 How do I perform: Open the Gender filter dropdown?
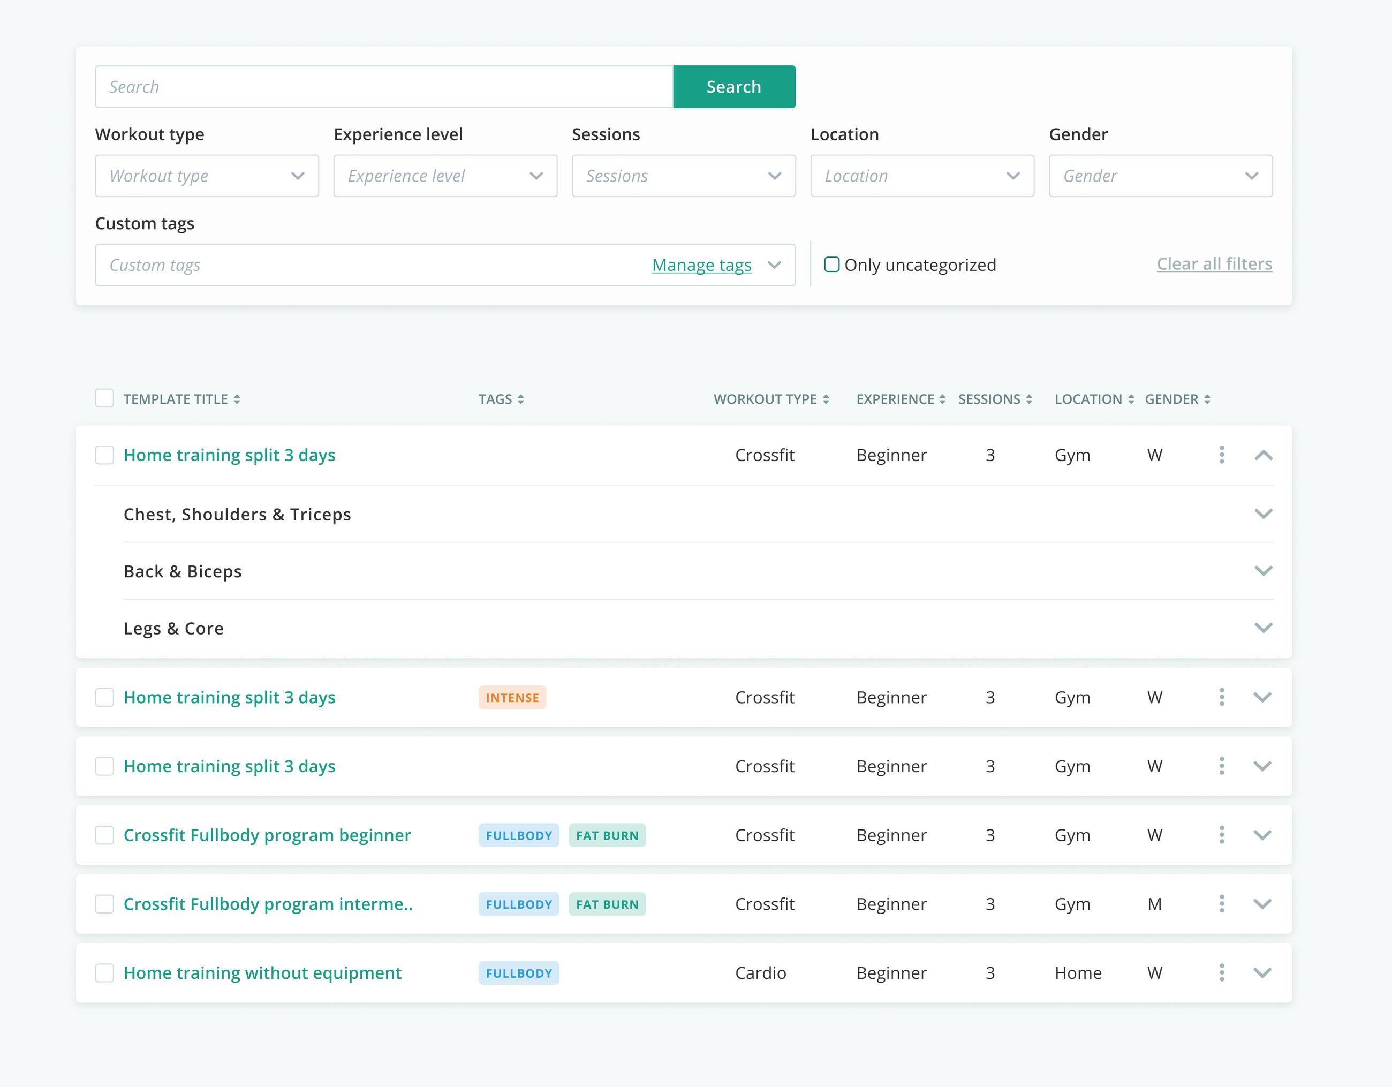[1161, 176]
